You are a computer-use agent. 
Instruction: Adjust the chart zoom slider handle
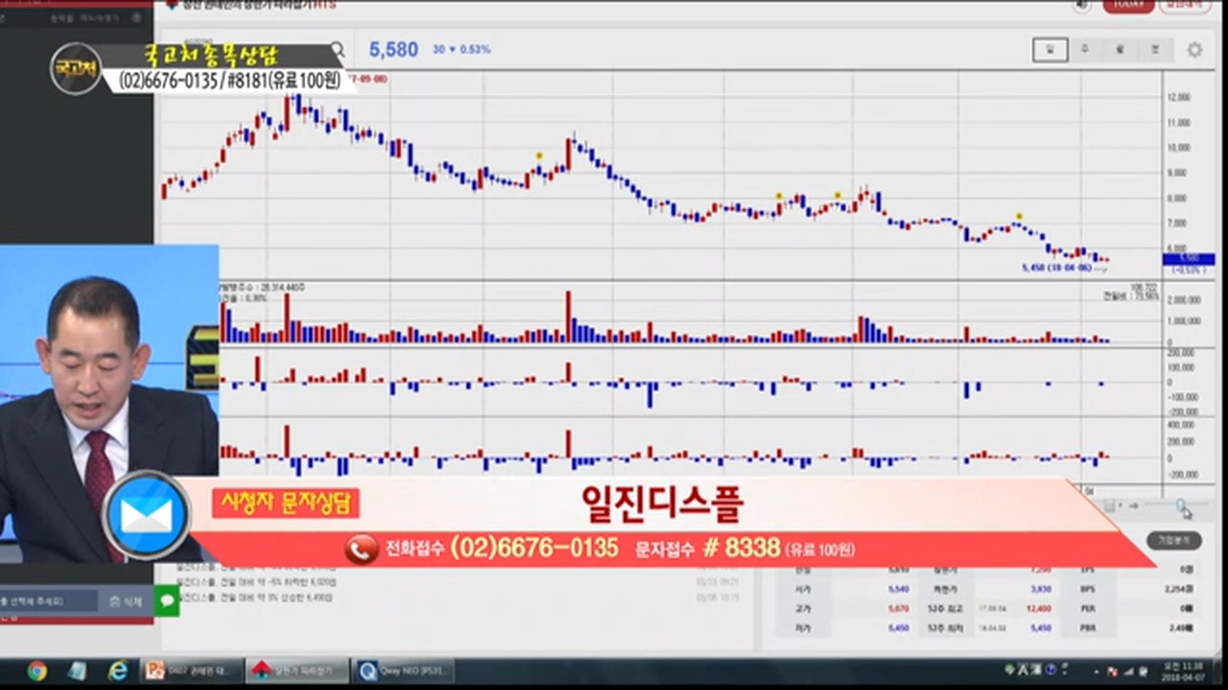click(1182, 506)
